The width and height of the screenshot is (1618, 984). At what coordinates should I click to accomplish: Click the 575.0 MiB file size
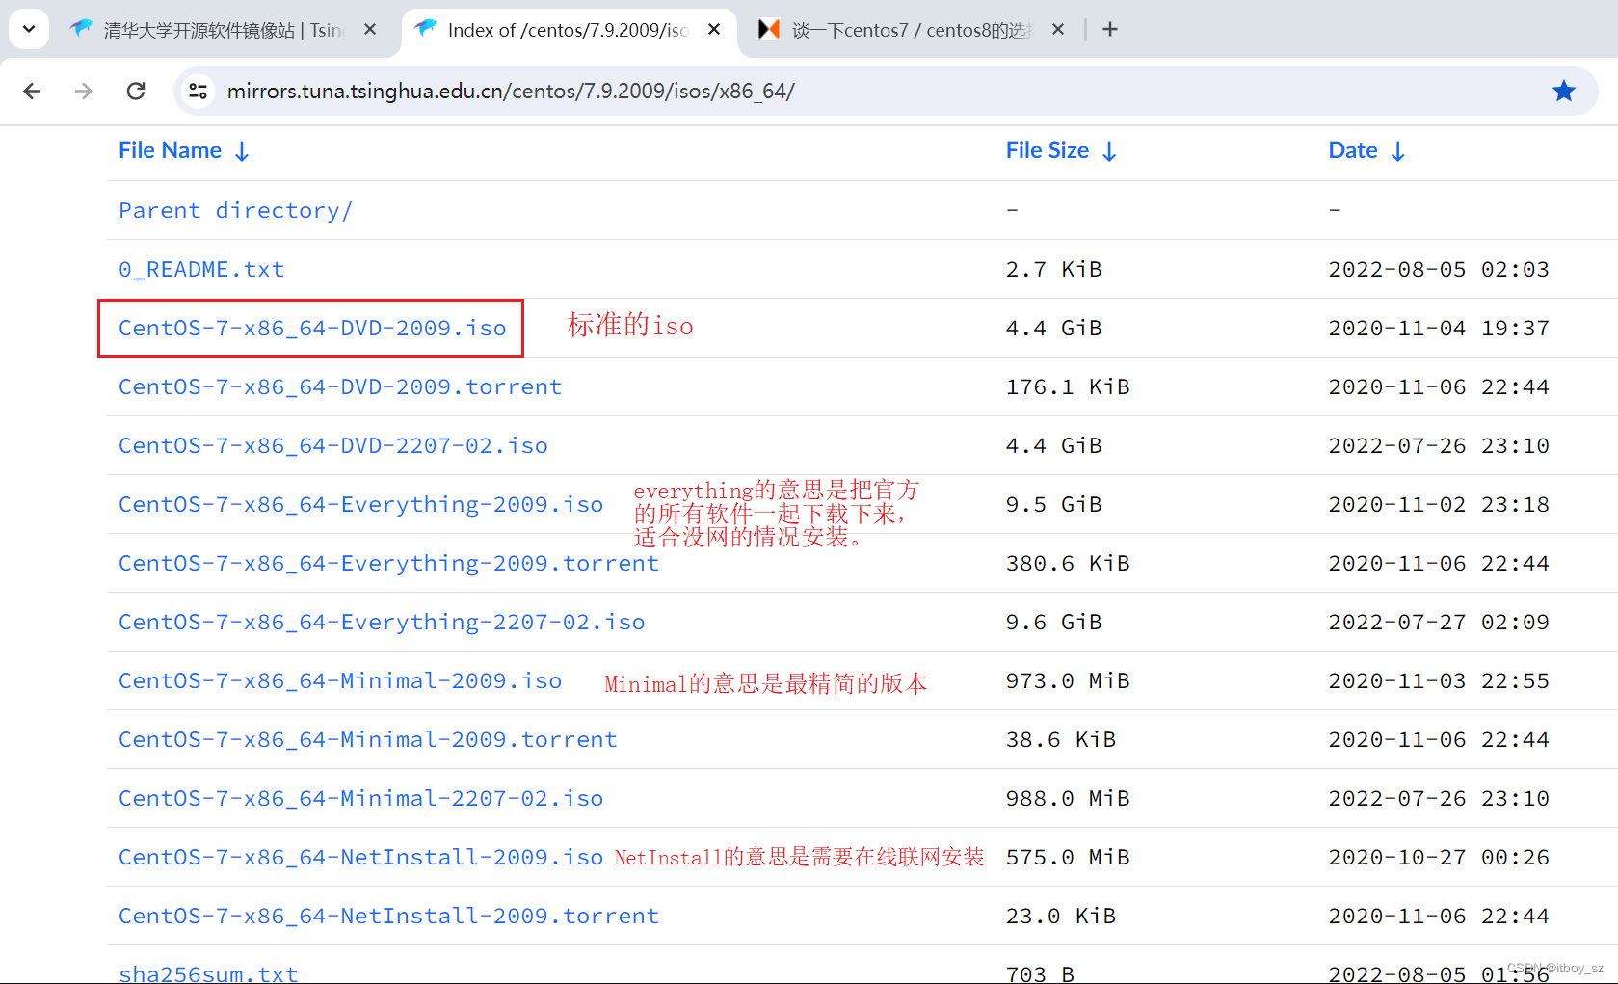1068,857
